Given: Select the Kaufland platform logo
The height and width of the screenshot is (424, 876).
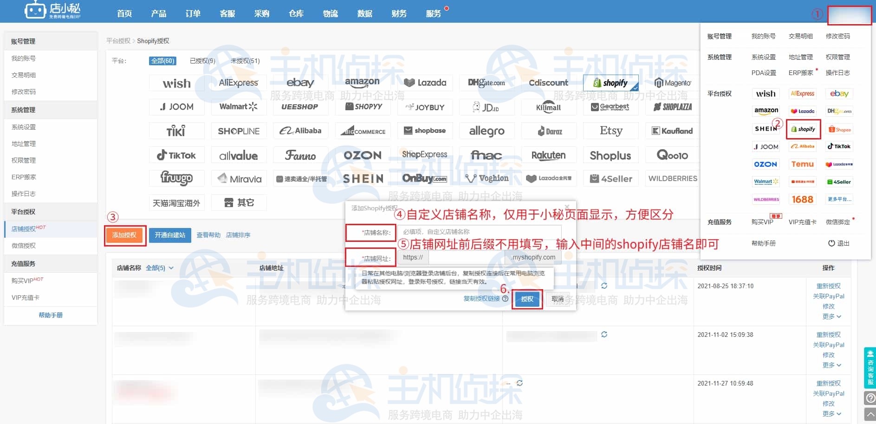Looking at the screenshot, I should click(x=673, y=131).
